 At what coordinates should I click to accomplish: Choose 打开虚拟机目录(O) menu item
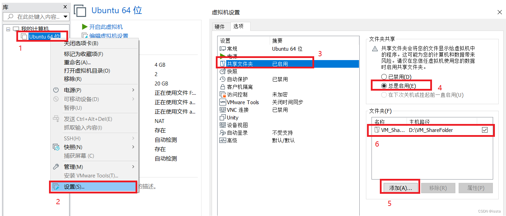pyautogui.click(x=87, y=71)
